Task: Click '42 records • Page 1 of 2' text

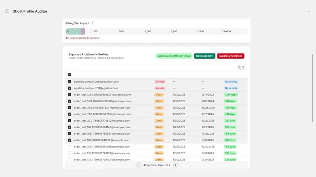Action: [x=157, y=165]
